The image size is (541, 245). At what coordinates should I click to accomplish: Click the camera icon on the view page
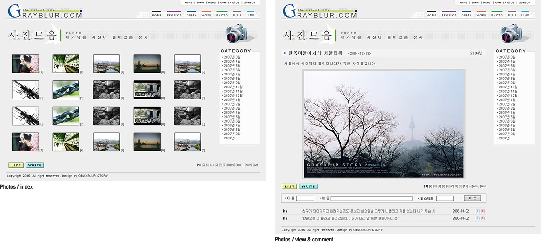(x=512, y=34)
